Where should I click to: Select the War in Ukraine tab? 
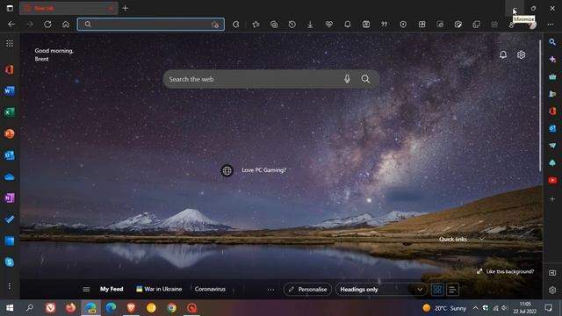(x=159, y=289)
